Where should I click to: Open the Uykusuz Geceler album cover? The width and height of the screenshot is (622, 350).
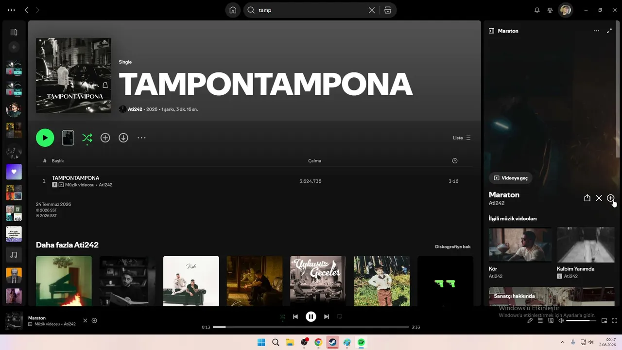point(318,281)
